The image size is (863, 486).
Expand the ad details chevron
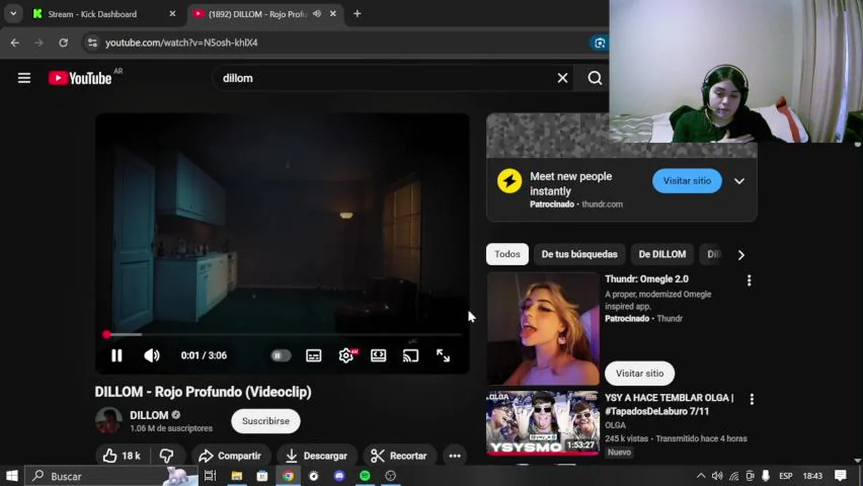(x=739, y=181)
